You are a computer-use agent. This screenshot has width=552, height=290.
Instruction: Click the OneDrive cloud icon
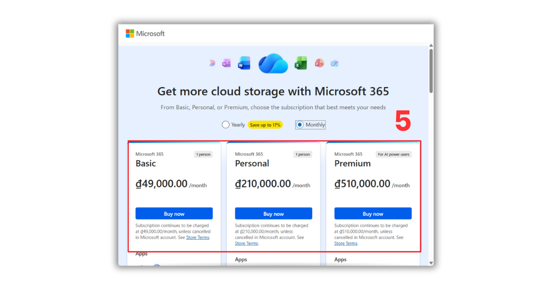pyautogui.click(x=273, y=64)
